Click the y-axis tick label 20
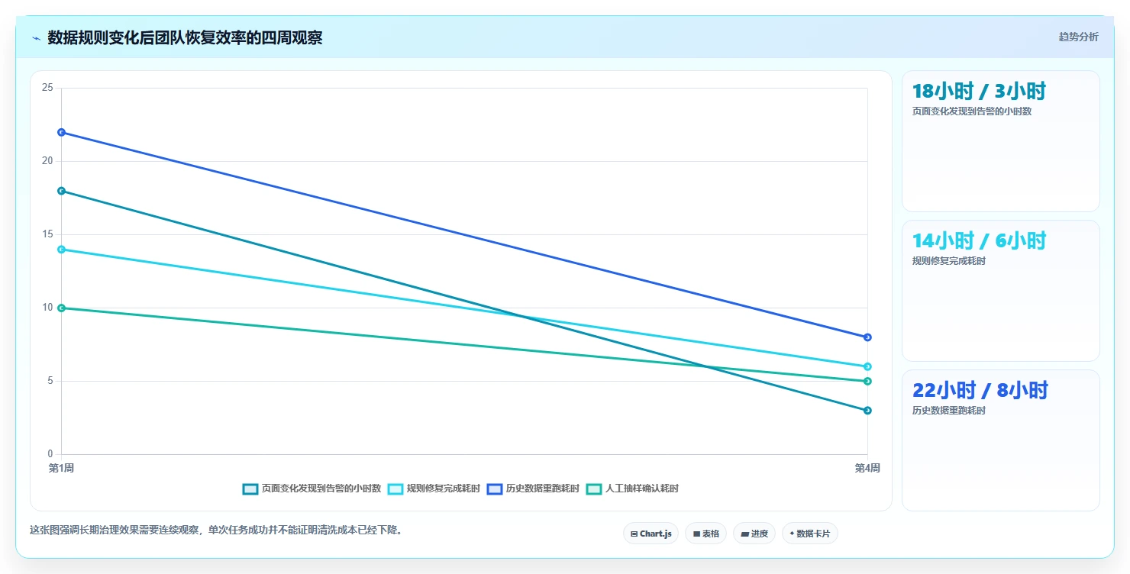1130x574 pixels. 47,161
